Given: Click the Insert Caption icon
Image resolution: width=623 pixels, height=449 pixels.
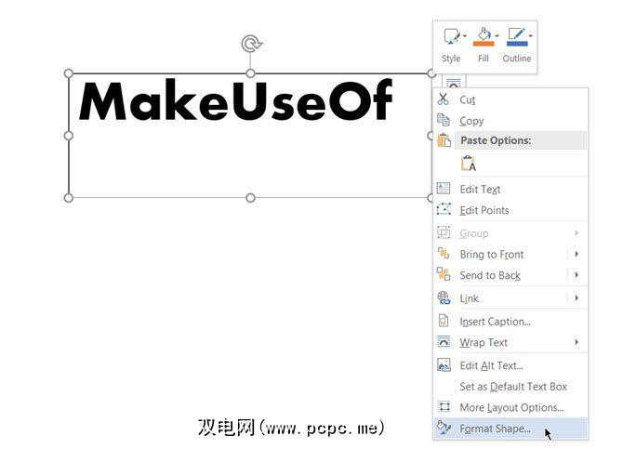Looking at the screenshot, I should click(x=443, y=321).
